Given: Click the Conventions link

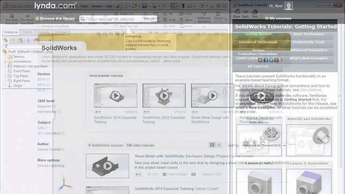Looking at the screenshot, I should tap(310, 90).
